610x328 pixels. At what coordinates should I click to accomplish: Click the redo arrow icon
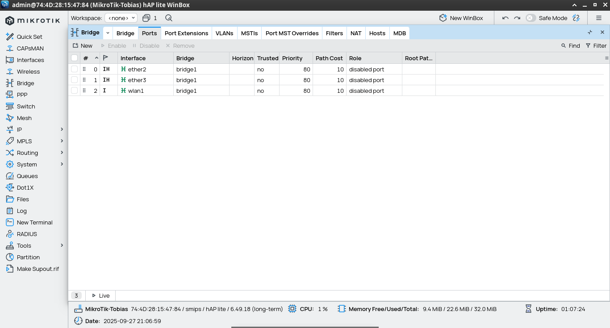tap(517, 18)
